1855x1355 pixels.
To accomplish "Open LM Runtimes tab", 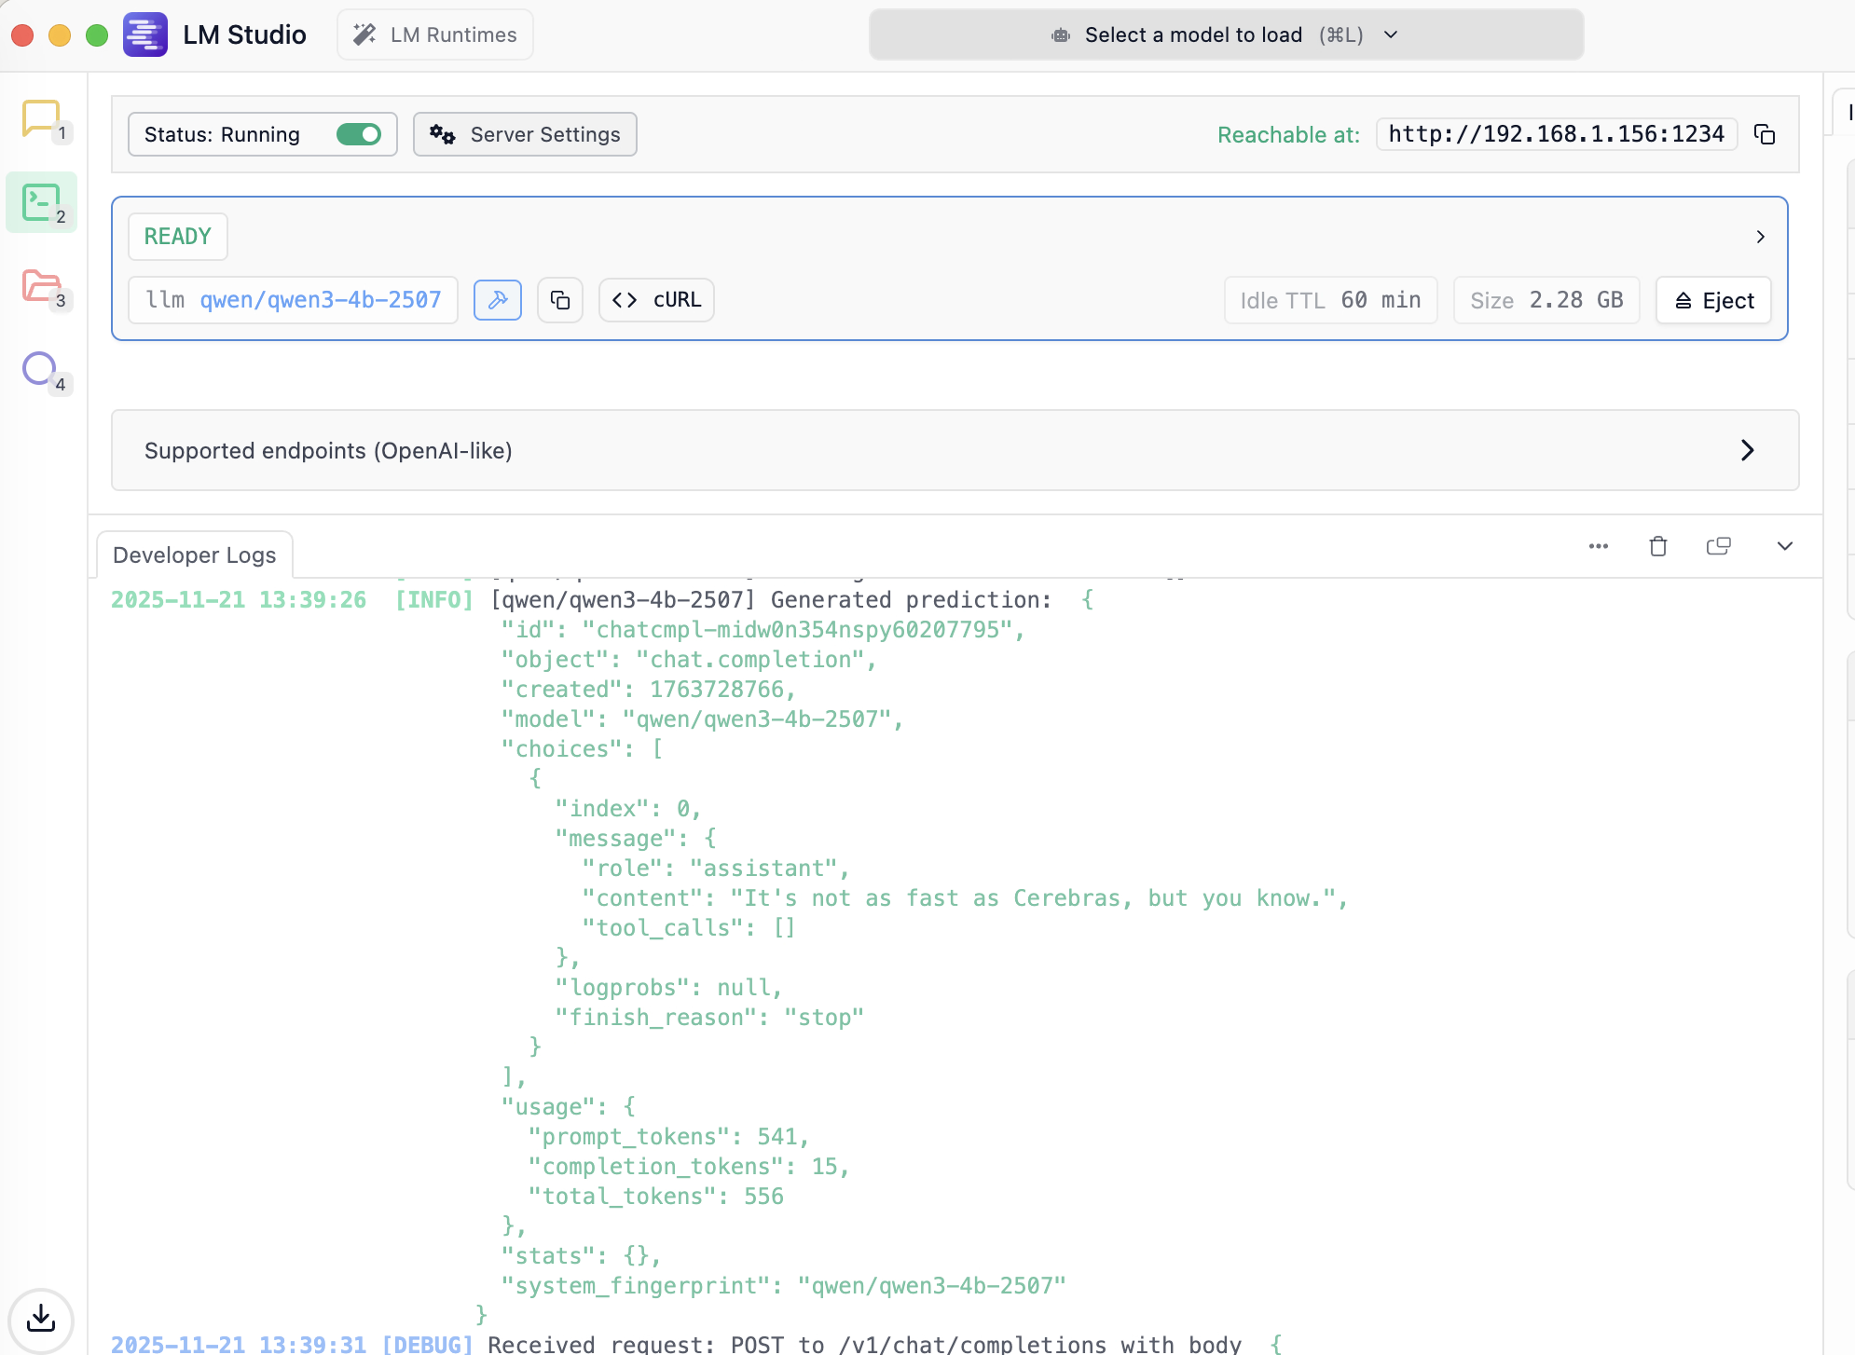I will tap(435, 35).
